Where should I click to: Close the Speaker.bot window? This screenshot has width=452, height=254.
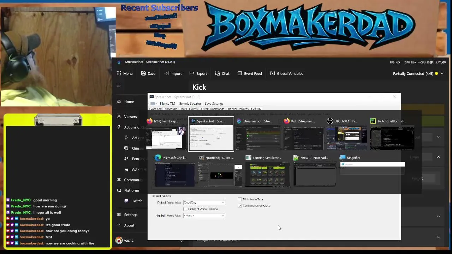point(395,97)
